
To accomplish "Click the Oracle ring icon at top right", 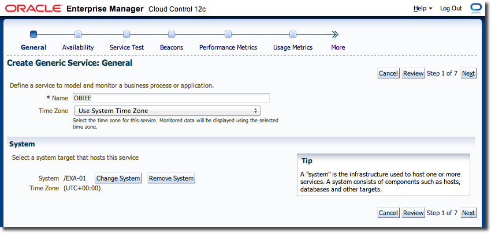I will (x=477, y=8).
